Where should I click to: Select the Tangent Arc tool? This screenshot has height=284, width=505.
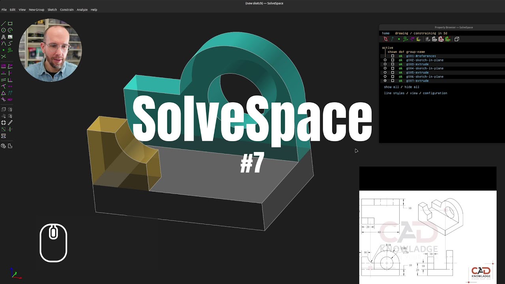tap(4, 43)
